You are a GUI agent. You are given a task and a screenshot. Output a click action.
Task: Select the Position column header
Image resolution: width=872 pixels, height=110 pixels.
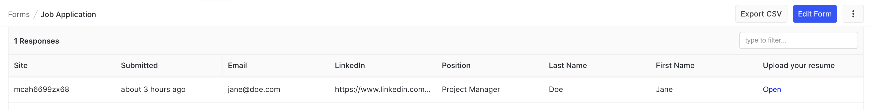click(x=456, y=66)
